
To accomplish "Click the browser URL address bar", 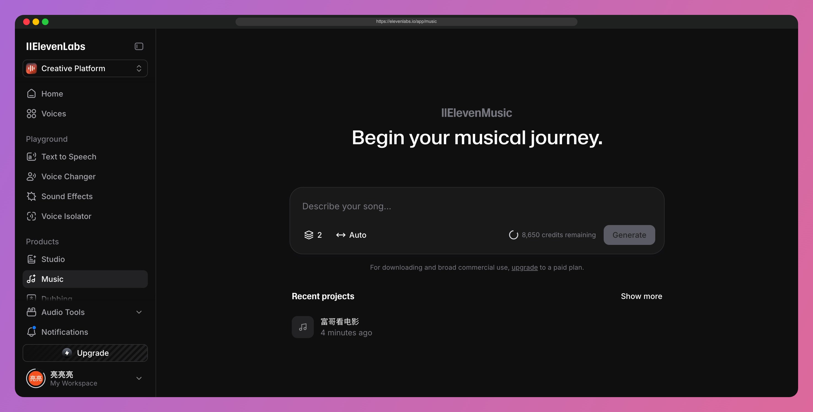I will coord(406,22).
